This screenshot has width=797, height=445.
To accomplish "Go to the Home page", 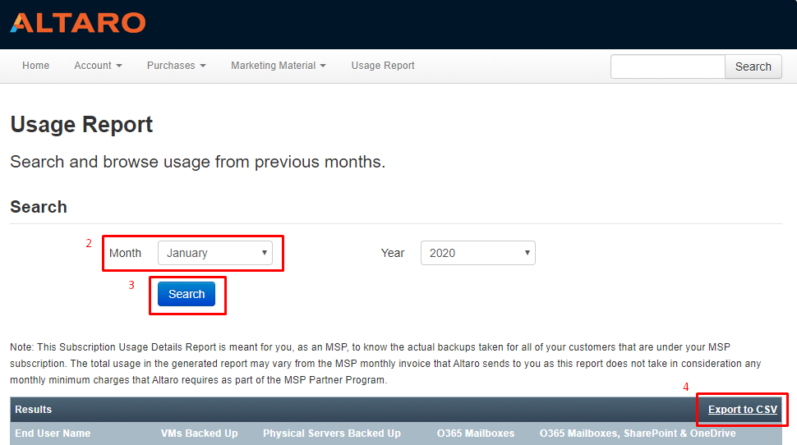I will click(x=35, y=66).
